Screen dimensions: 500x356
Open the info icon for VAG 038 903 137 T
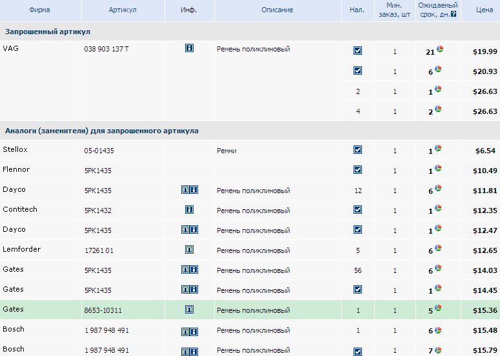point(190,48)
